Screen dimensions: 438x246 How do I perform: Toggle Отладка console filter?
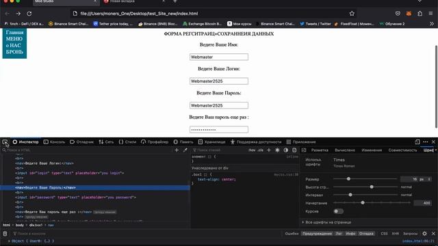click(x=366, y=234)
